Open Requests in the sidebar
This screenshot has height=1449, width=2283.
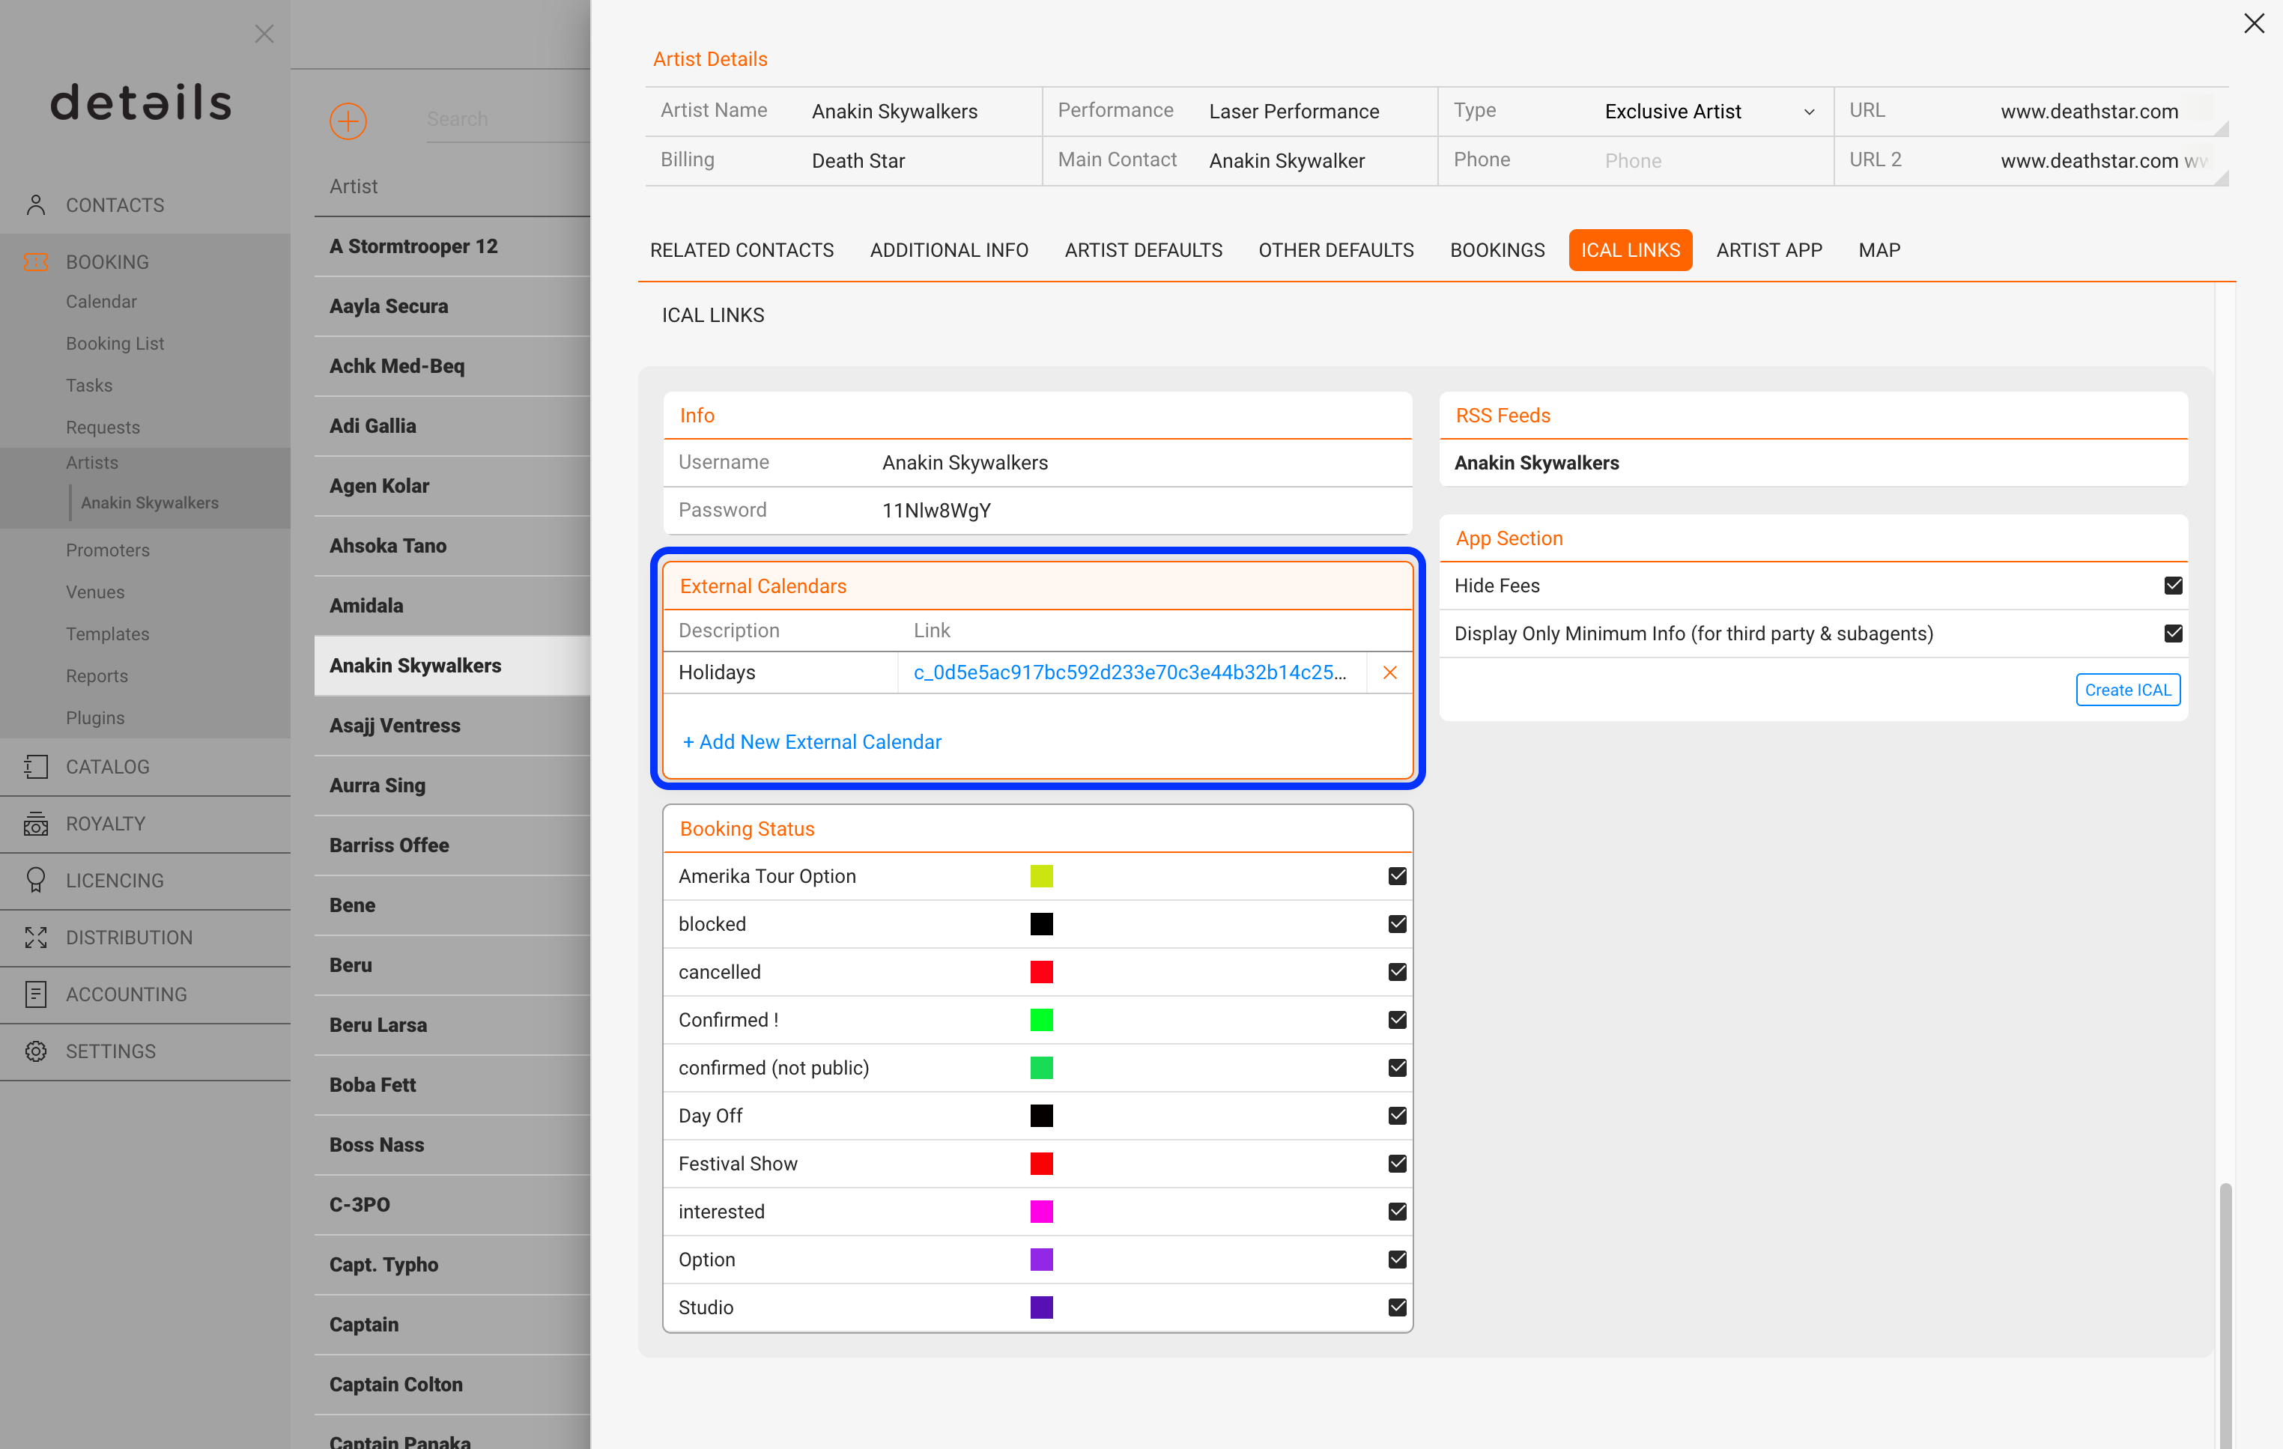pyautogui.click(x=103, y=428)
